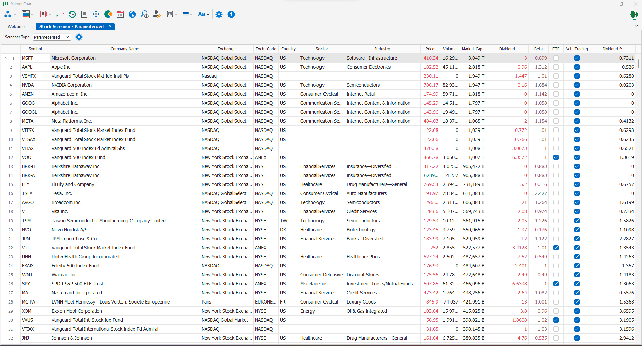This screenshot has height=346, width=642.
Task: Sort by the Dividend % column header
Action: coord(613,49)
